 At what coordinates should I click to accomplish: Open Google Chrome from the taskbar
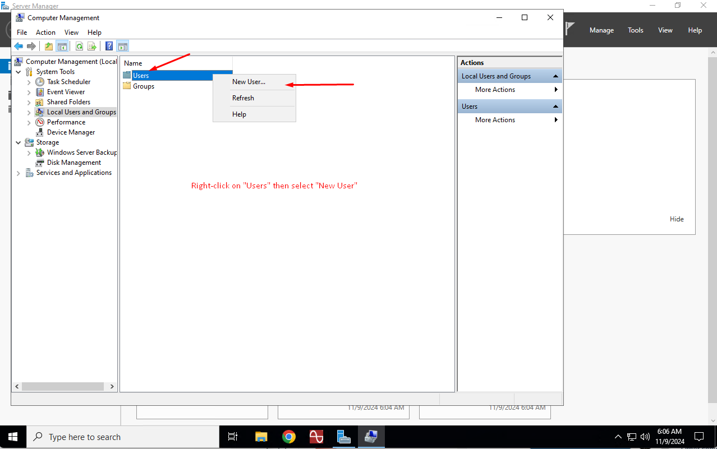point(289,437)
